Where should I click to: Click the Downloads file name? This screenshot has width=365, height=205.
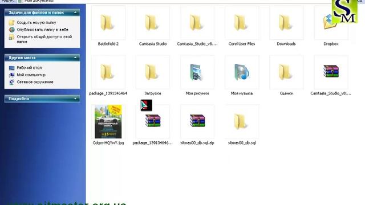click(286, 44)
